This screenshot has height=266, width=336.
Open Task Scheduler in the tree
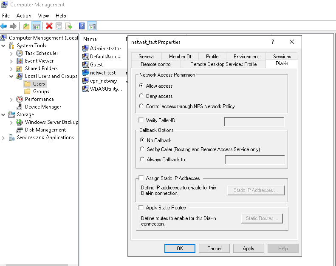point(41,53)
